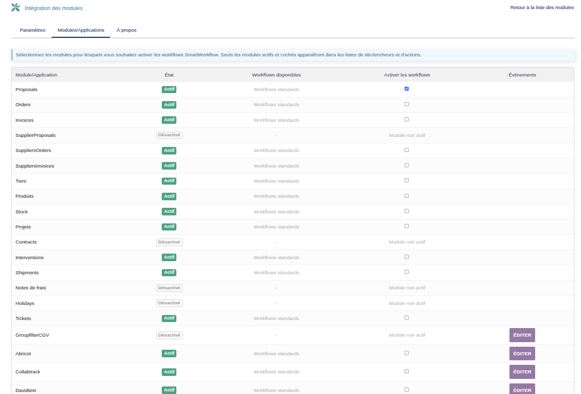Uncheck the Proposals workflow checkbox
Screen dimensions: 581x394
click(407, 89)
